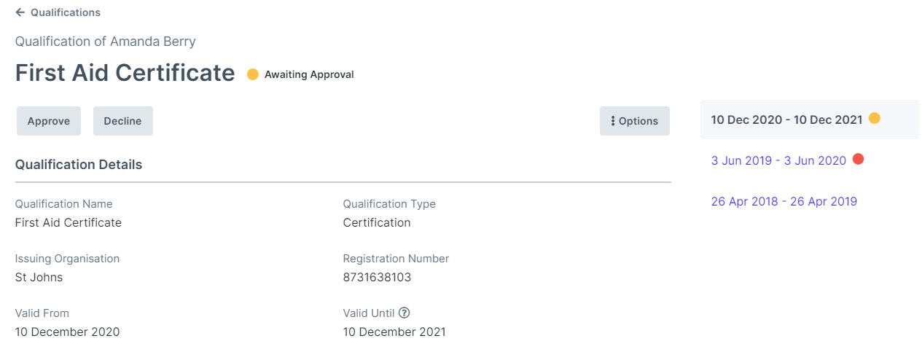Click the Valid From date 10 December 2020
The height and width of the screenshot is (360, 922).
point(67,332)
